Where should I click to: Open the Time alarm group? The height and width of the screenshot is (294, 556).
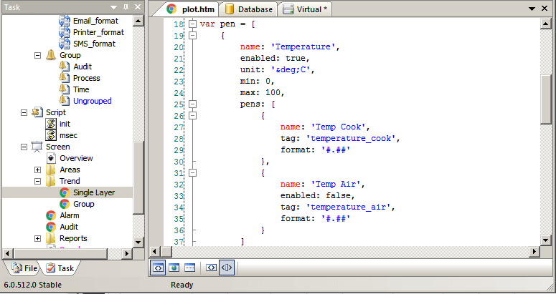(81, 89)
